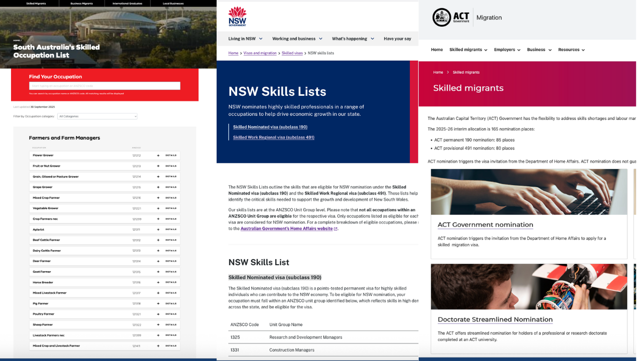
Task: Click ANZSCO code 1325 in NSW table
Action: tap(235, 337)
